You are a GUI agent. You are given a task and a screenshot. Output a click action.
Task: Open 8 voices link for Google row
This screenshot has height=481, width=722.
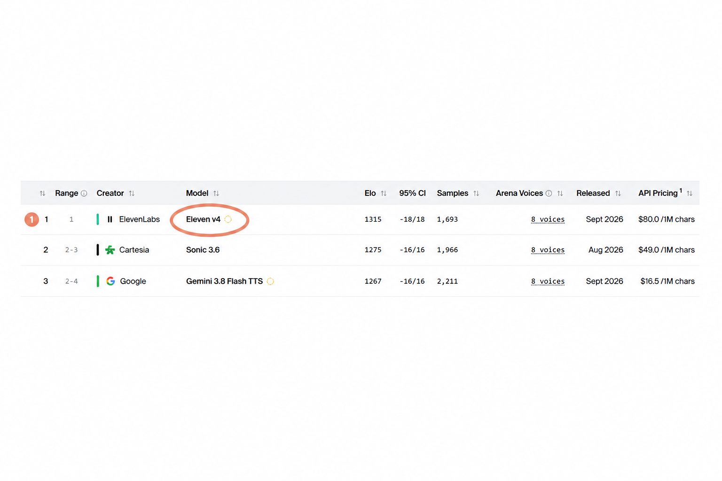(548, 281)
